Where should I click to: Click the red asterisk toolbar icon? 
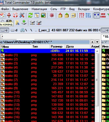pyautogui.click(x=52, y=15)
